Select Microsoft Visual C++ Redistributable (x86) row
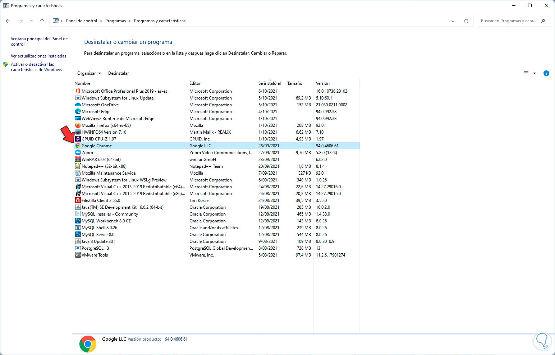The image size is (555, 355). coord(216,194)
